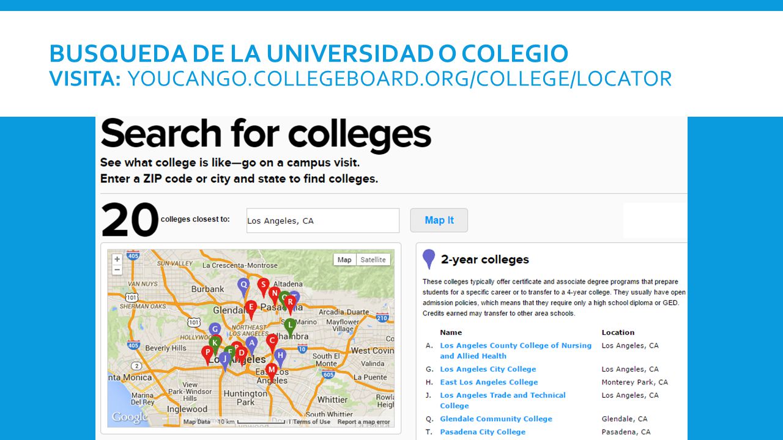Select red map marker E near Glendale
The image size is (783, 440).
(250, 309)
